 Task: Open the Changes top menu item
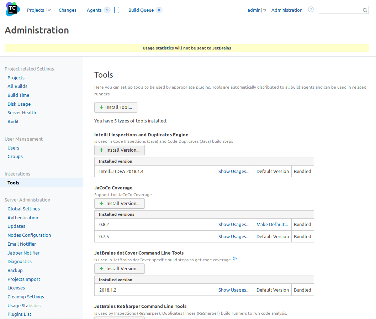[68, 10]
